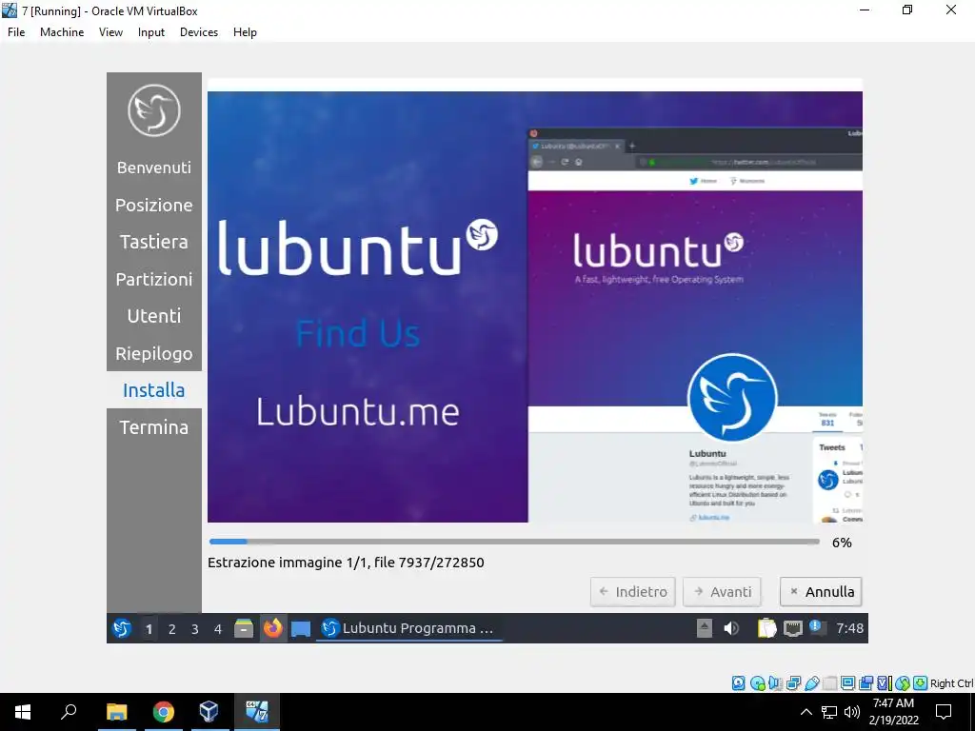Open the Windows Start menu
This screenshot has height=731, width=975.
click(x=23, y=712)
